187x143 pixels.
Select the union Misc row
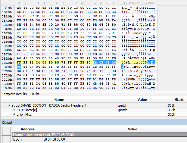tap(94, 114)
